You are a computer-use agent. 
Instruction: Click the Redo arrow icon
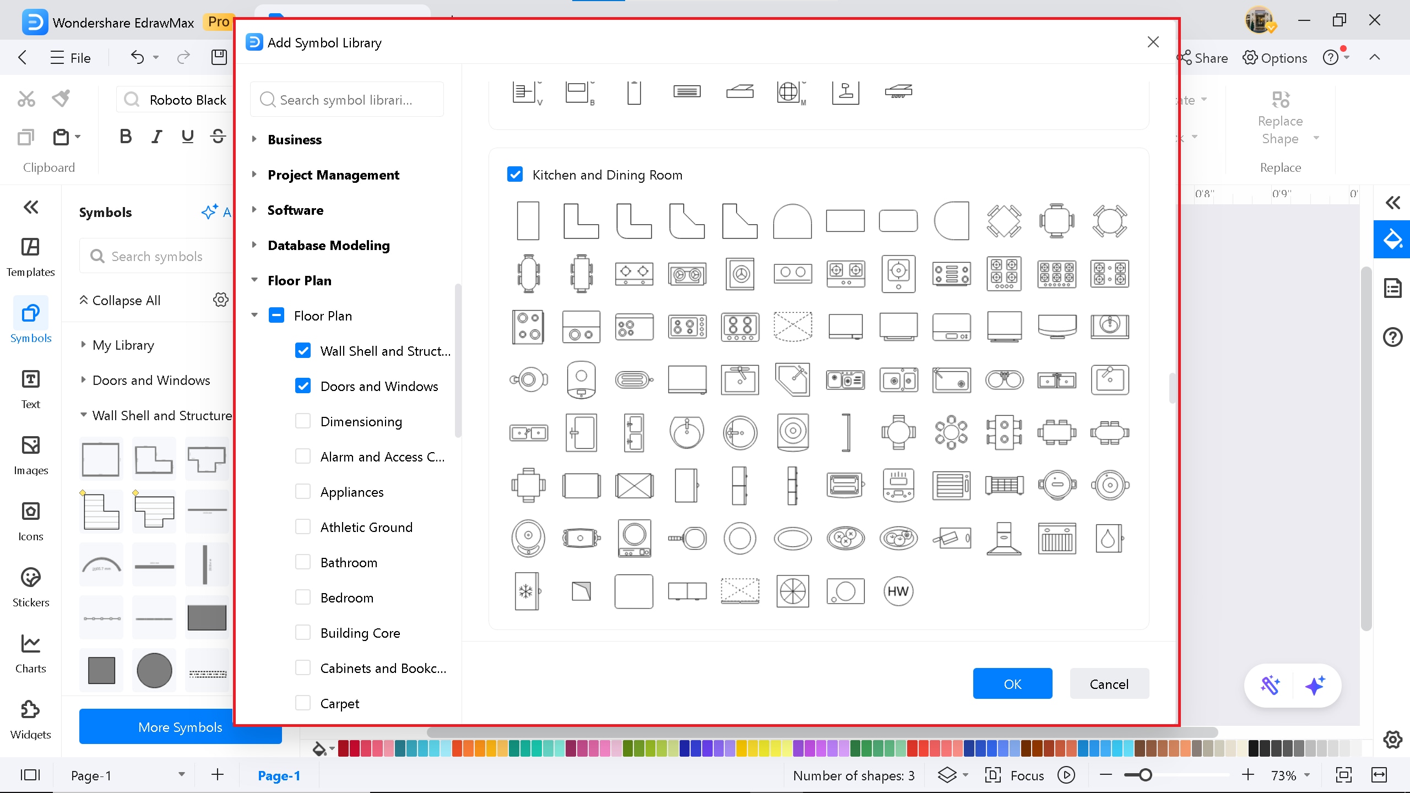183,57
